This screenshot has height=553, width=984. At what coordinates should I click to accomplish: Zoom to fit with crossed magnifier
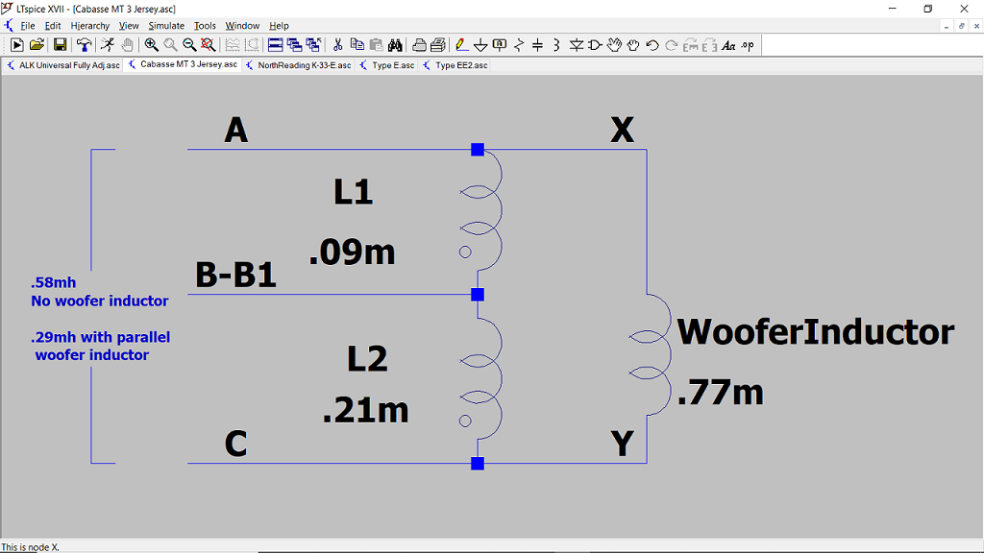tap(208, 44)
